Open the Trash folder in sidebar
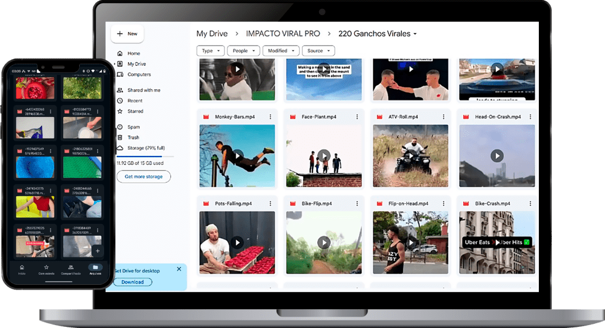Image resolution: width=605 pixels, height=328 pixels. [133, 138]
